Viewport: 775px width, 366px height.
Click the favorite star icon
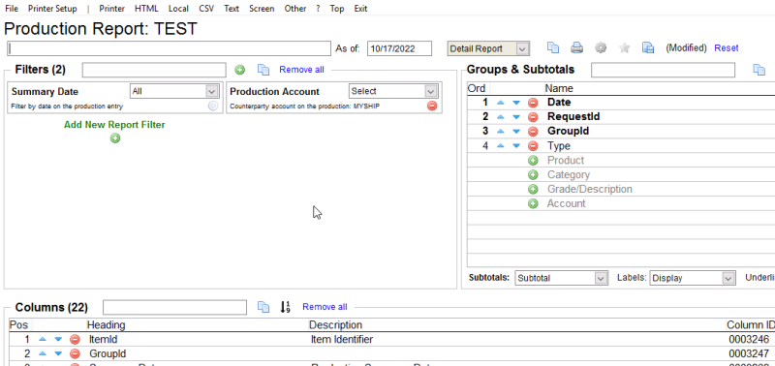pyautogui.click(x=624, y=47)
